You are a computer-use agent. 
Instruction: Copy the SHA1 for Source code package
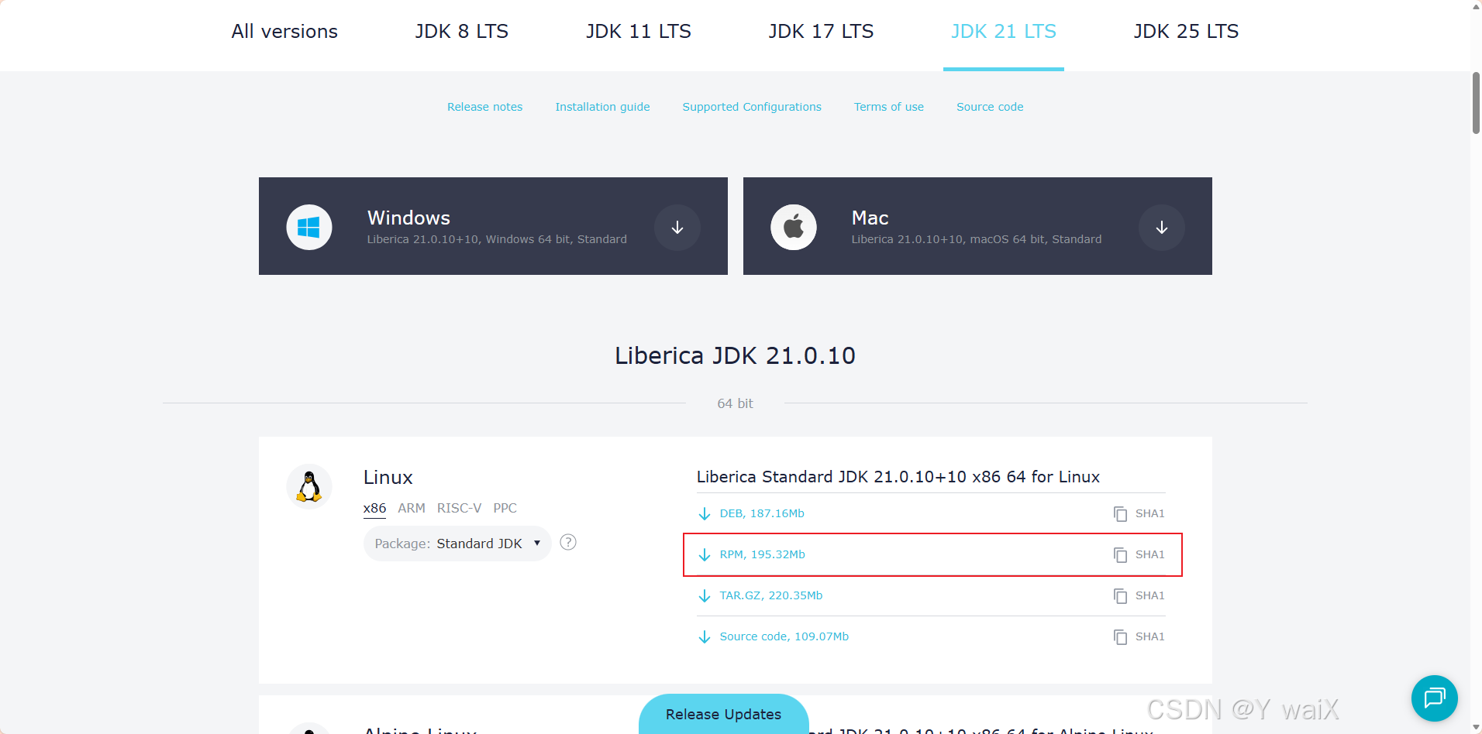[x=1120, y=637]
